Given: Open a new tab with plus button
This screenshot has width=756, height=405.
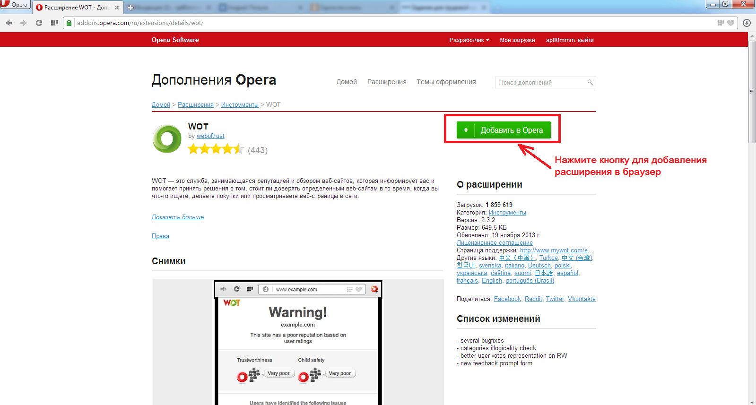Looking at the screenshot, I should (x=131, y=8).
